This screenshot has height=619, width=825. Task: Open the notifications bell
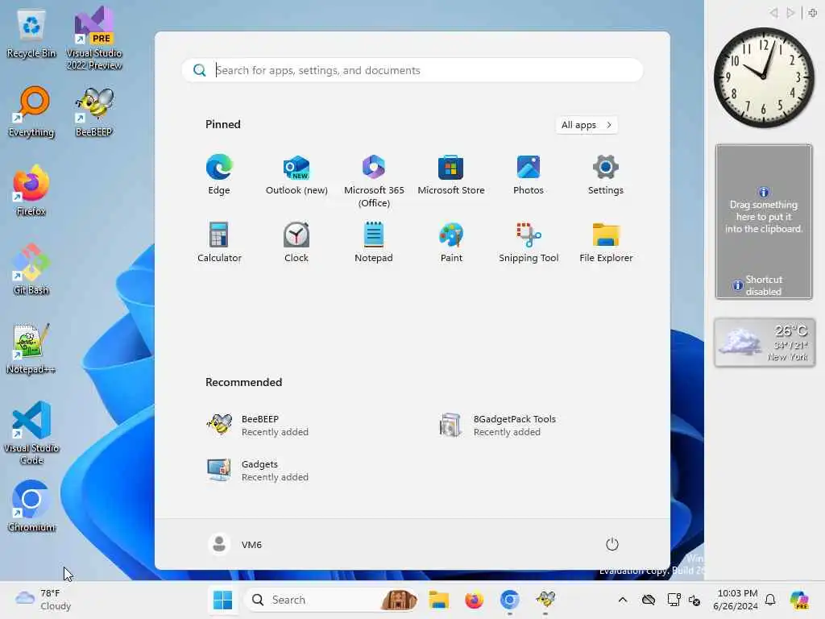pyautogui.click(x=770, y=600)
